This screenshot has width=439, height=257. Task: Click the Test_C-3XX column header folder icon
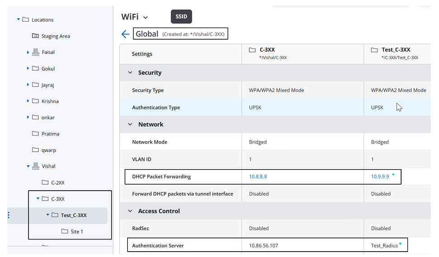tap(374, 50)
